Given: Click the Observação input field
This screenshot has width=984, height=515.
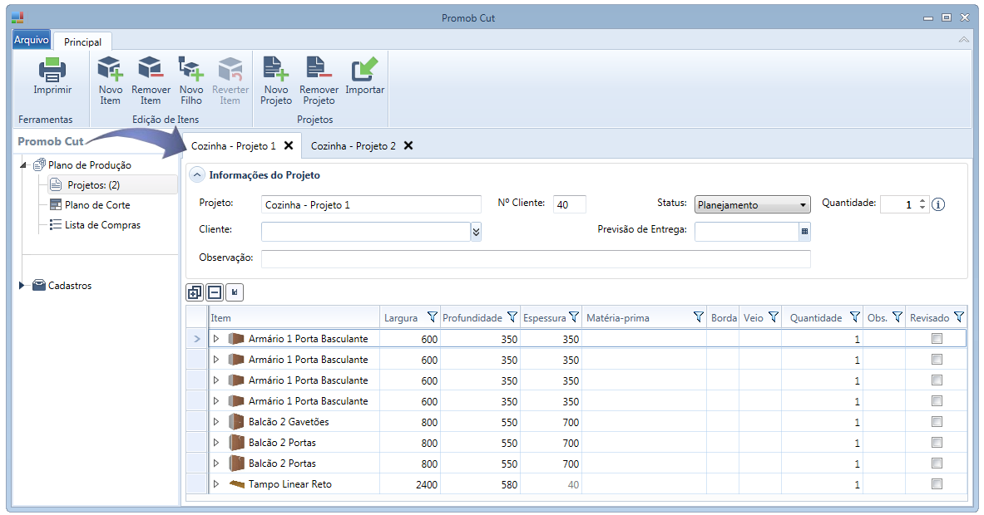Looking at the screenshot, I should coord(535,259).
